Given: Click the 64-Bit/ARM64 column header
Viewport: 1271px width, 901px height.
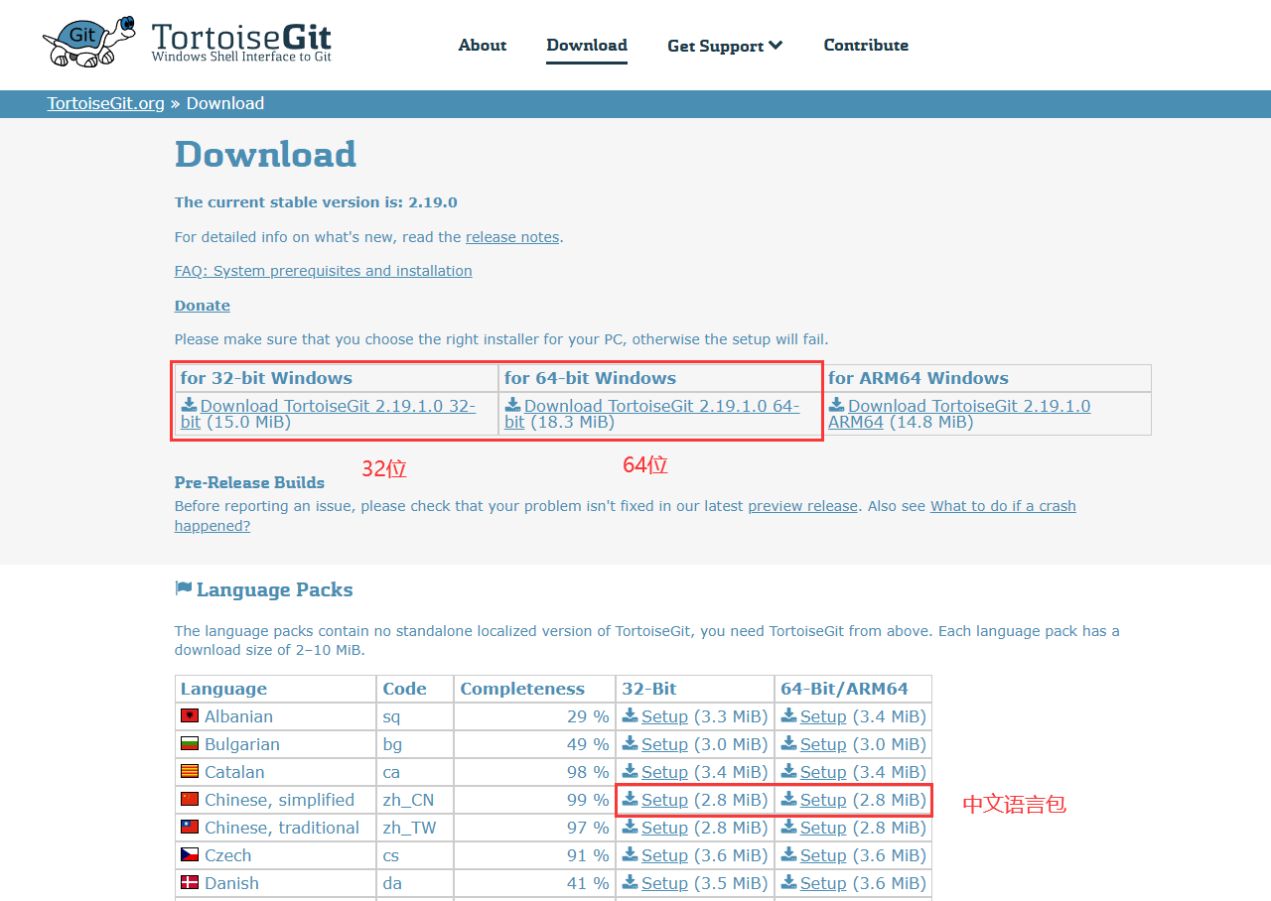Looking at the screenshot, I should [853, 689].
